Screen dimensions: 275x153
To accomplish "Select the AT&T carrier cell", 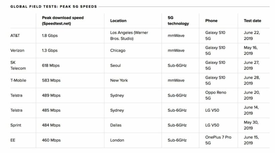I will 15,35.
